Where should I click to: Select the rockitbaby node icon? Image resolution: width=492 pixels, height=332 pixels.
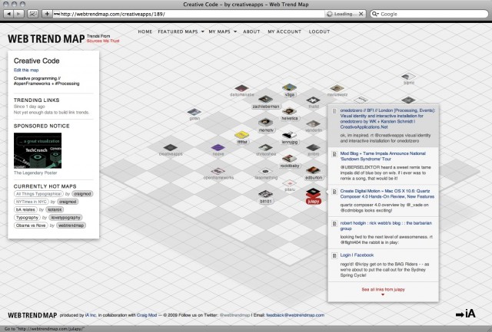[289, 159]
